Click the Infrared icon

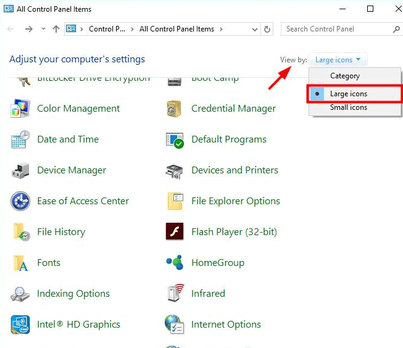pyautogui.click(x=175, y=292)
